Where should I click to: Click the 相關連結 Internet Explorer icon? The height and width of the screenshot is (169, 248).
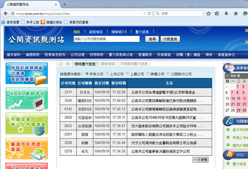click(x=229, y=121)
